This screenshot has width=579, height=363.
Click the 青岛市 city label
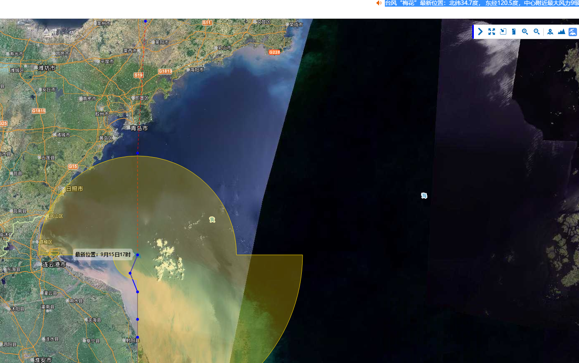coord(139,128)
